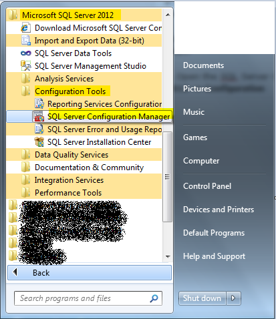Open SQL Server Installation Center
This screenshot has width=276, height=319.
pos(84,142)
